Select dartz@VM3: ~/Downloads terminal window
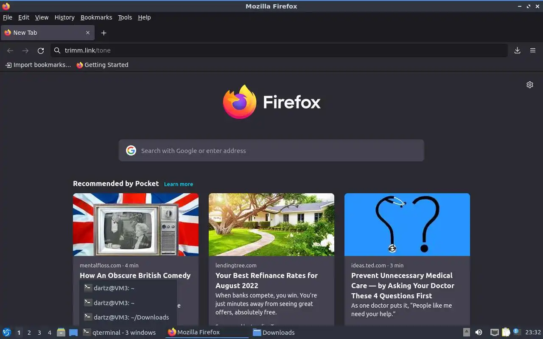This screenshot has width=543, height=339. pos(128,317)
